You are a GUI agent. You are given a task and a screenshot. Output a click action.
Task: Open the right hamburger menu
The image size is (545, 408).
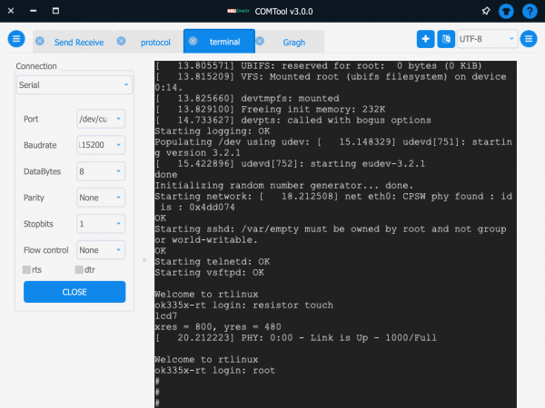click(530, 39)
